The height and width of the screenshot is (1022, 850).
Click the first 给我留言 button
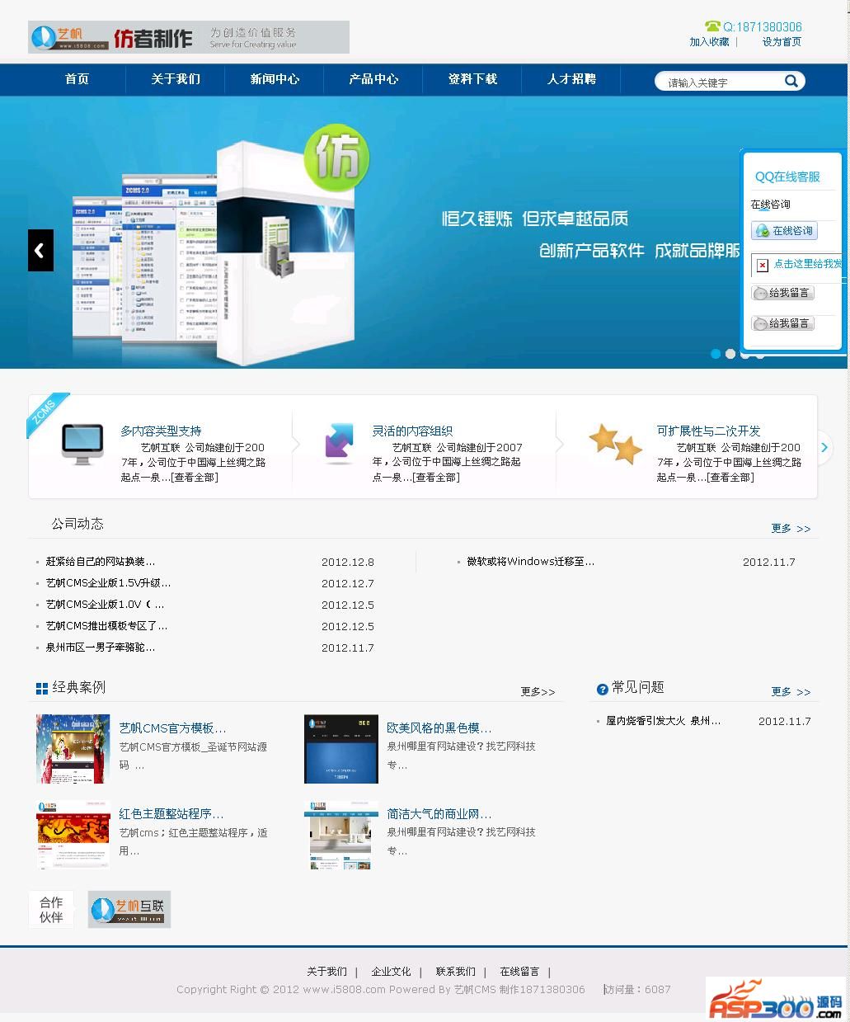[782, 293]
